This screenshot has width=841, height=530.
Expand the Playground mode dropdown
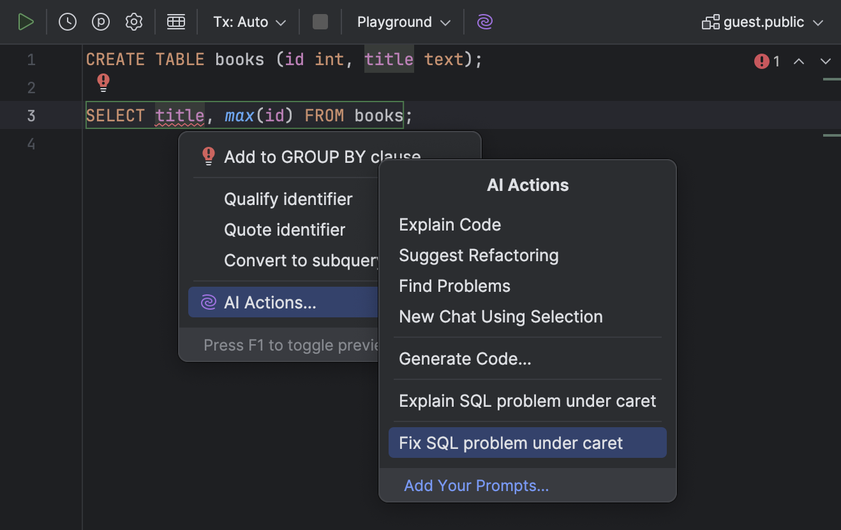403,22
